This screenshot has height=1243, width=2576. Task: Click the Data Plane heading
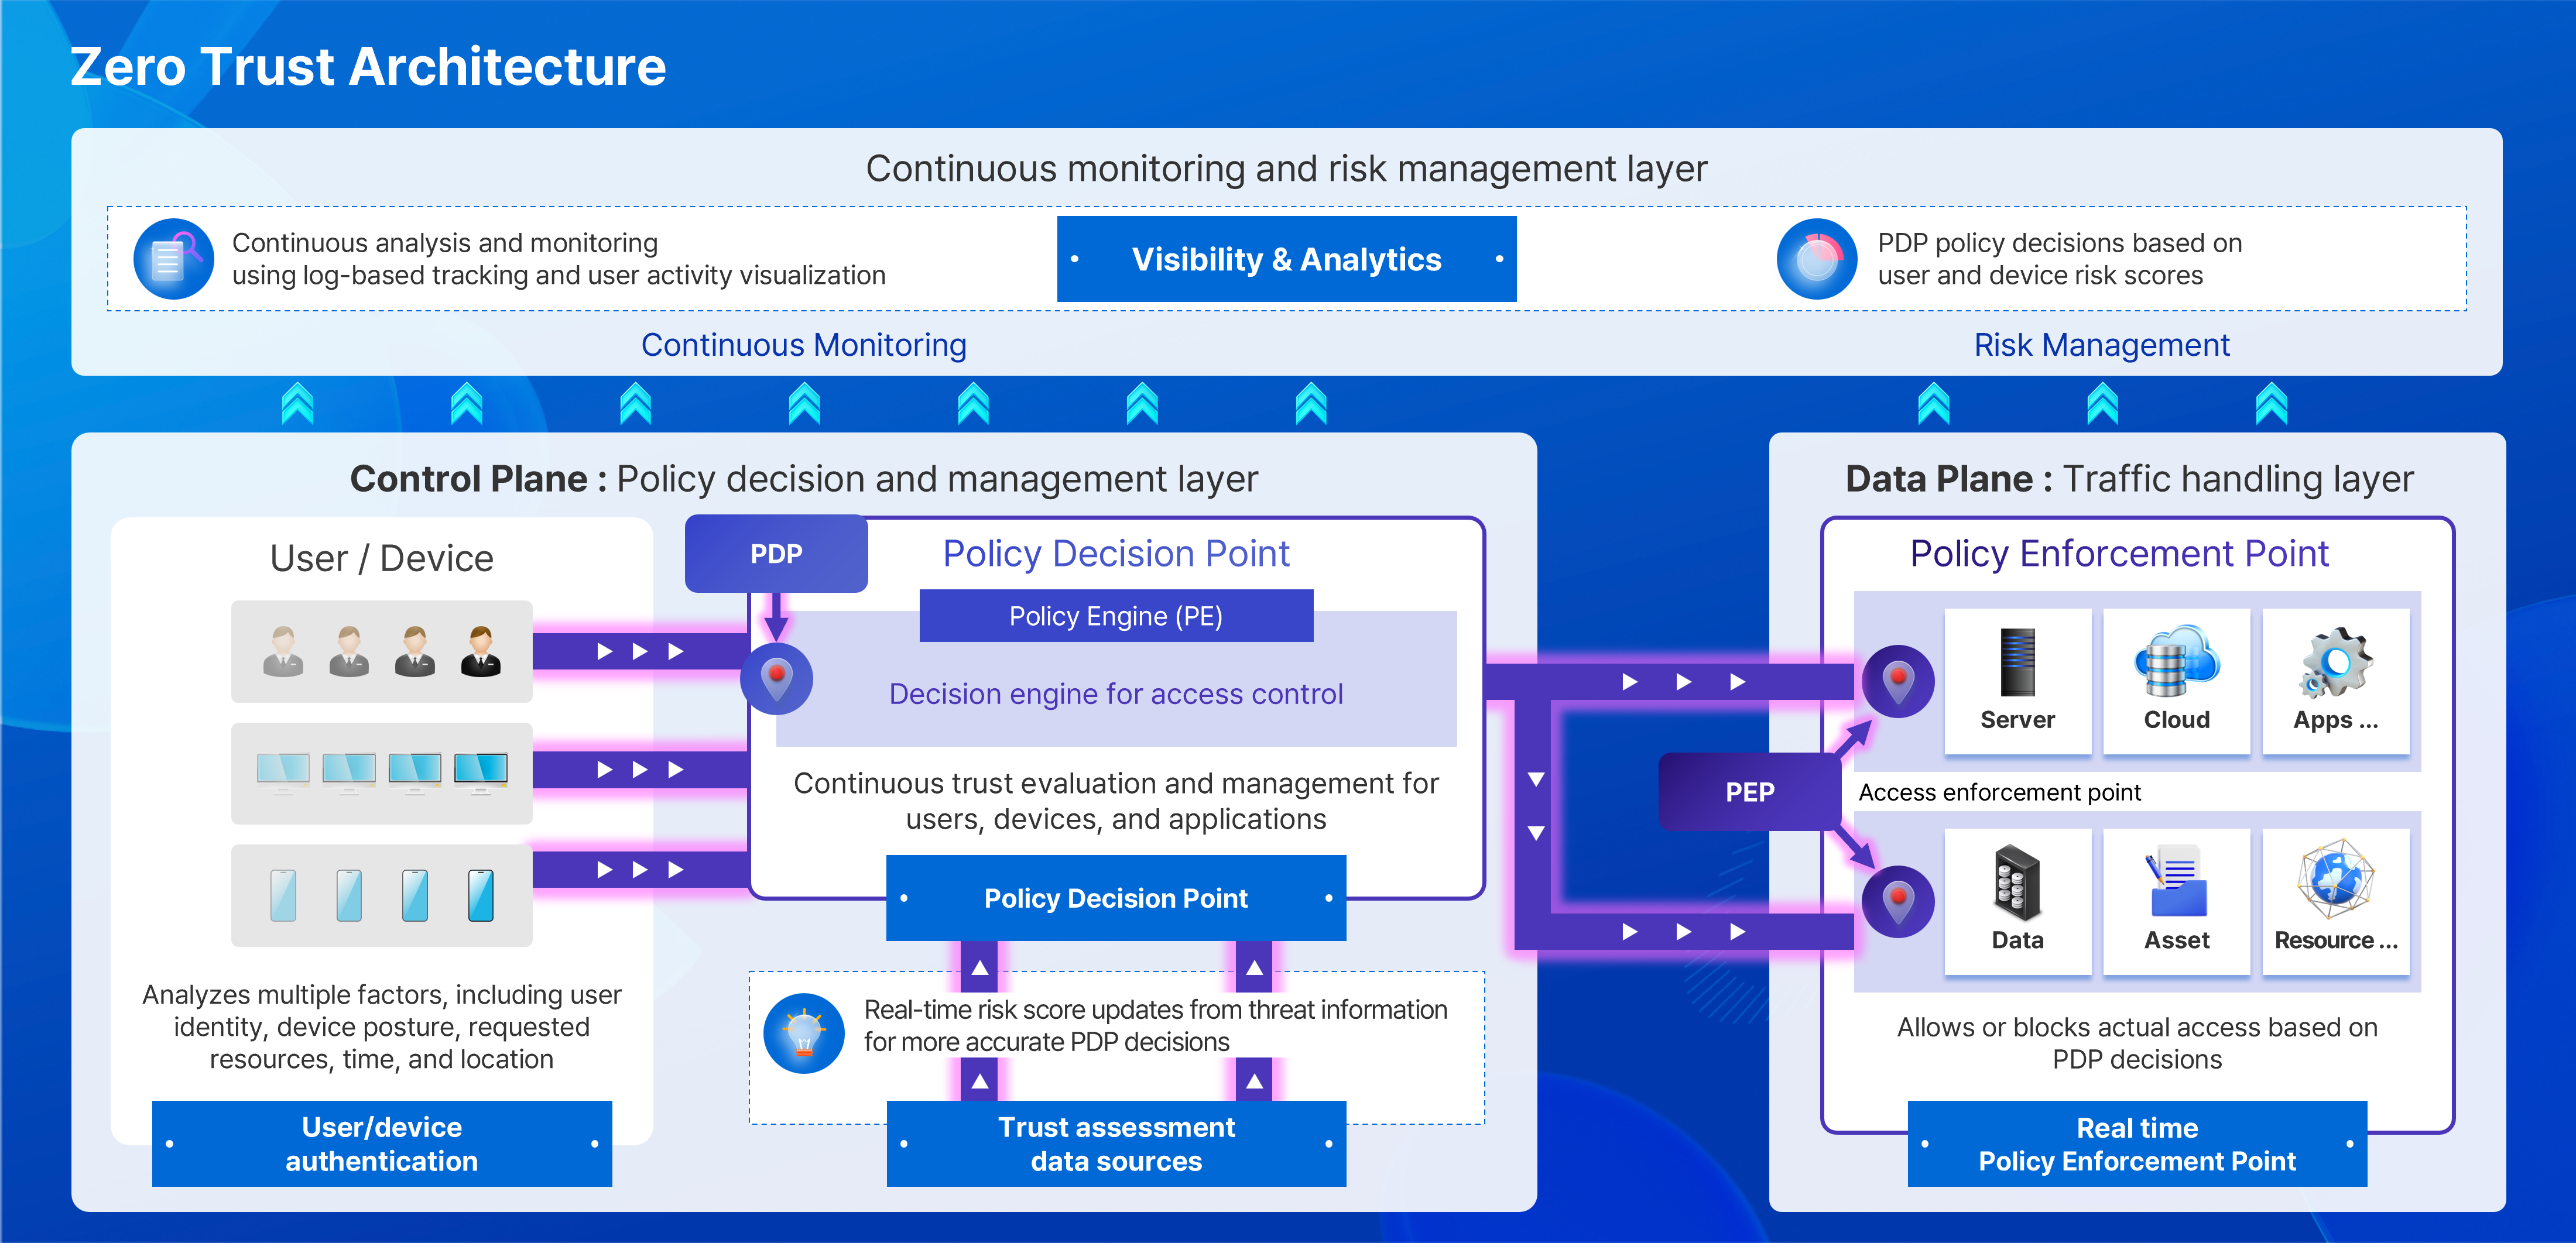[2129, 480]
